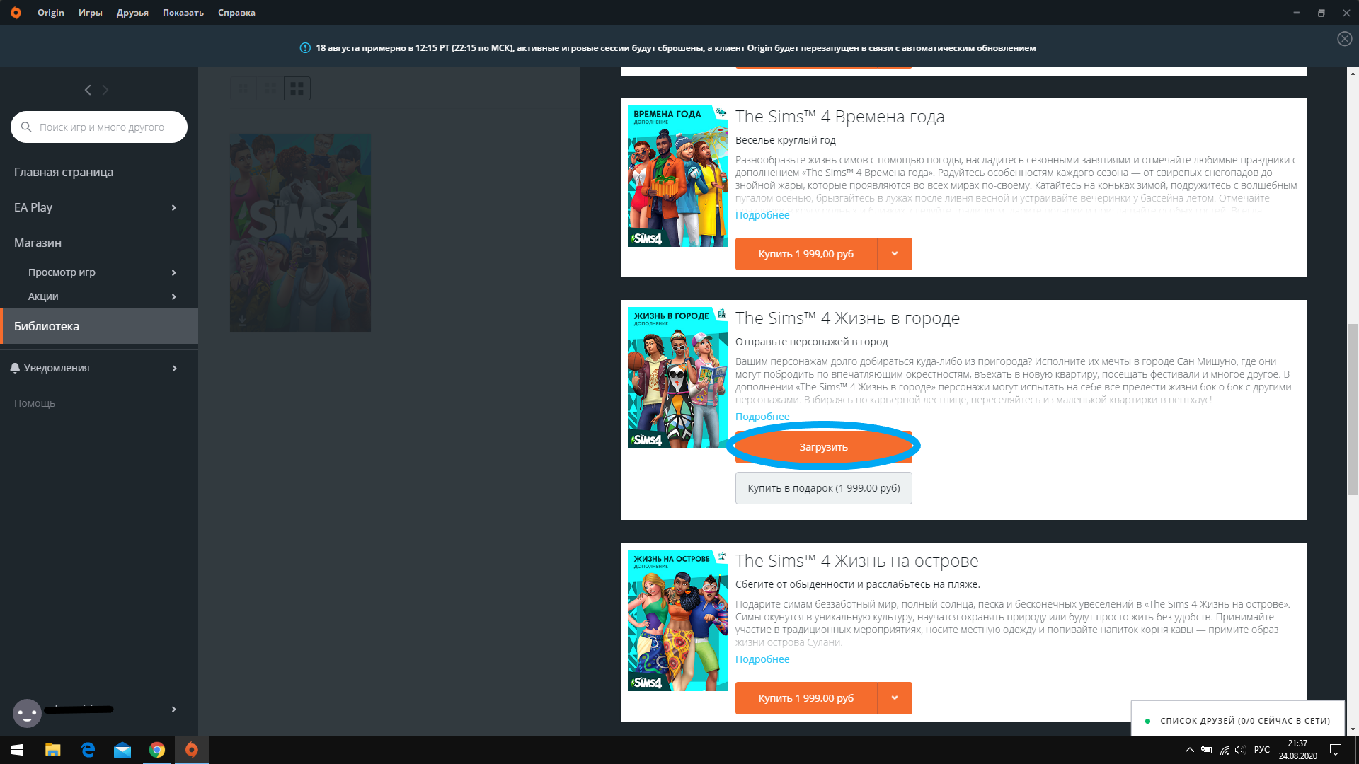
Task: Select The Sims 4 game tile
Action: coord(300,233)
